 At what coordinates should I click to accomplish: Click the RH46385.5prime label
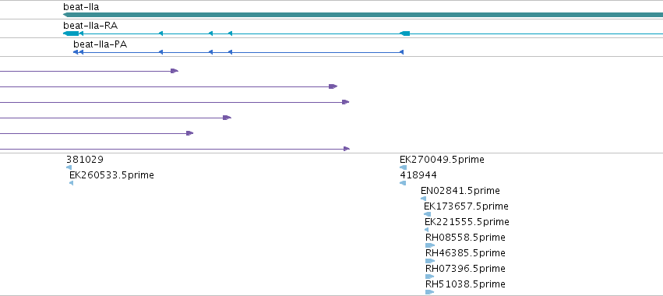465,253
